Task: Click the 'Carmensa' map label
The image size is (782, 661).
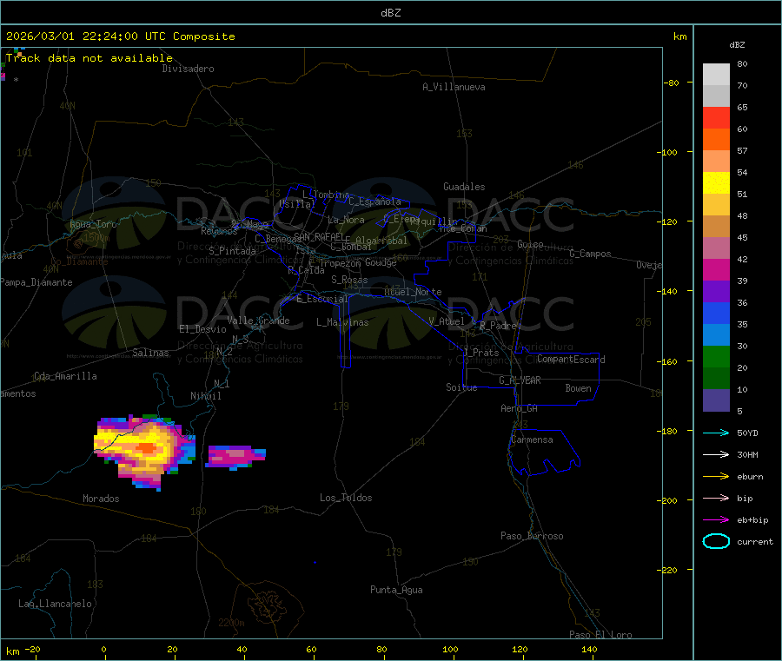Action: tap(532, 440)
